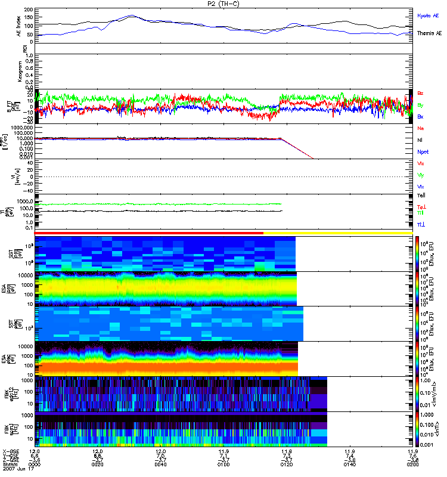Click the blue Bx legend label
This screenshot has width=447, height=477.
[420, 117]
